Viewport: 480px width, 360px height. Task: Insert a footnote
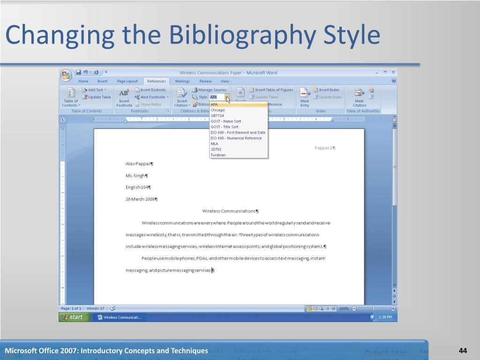click(x=124, y=97)
